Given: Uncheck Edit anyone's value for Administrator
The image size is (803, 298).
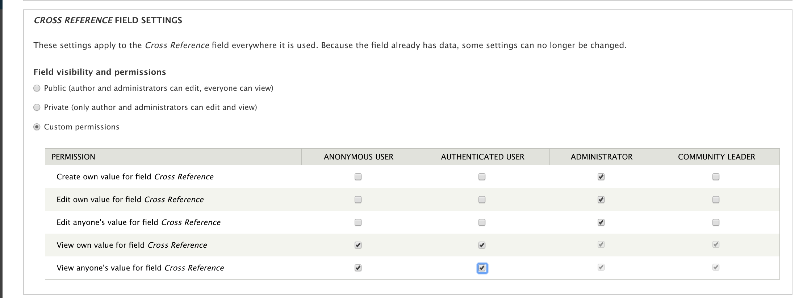Looking at the screenshot, I should [601, 222].
